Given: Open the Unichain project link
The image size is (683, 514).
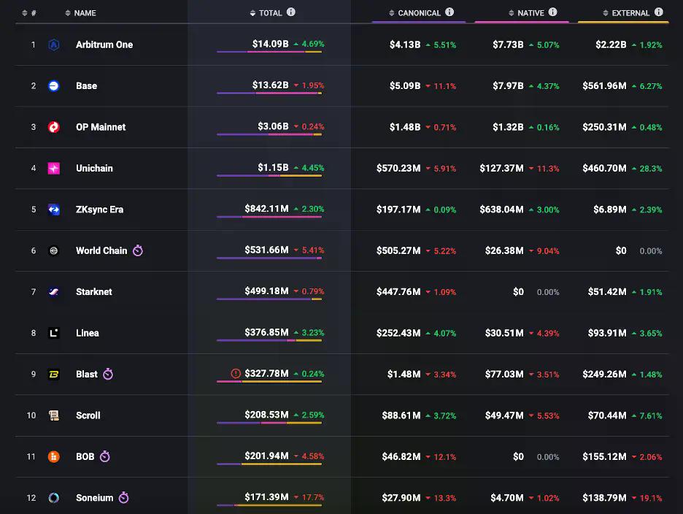Looking at the screenshot, I should pos(94,168).
